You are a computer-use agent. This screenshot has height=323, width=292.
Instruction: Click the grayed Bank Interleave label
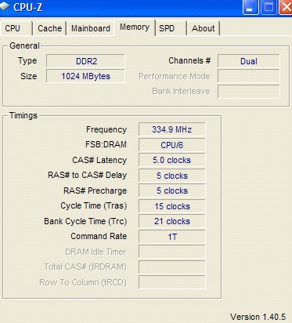pos(181,91)
